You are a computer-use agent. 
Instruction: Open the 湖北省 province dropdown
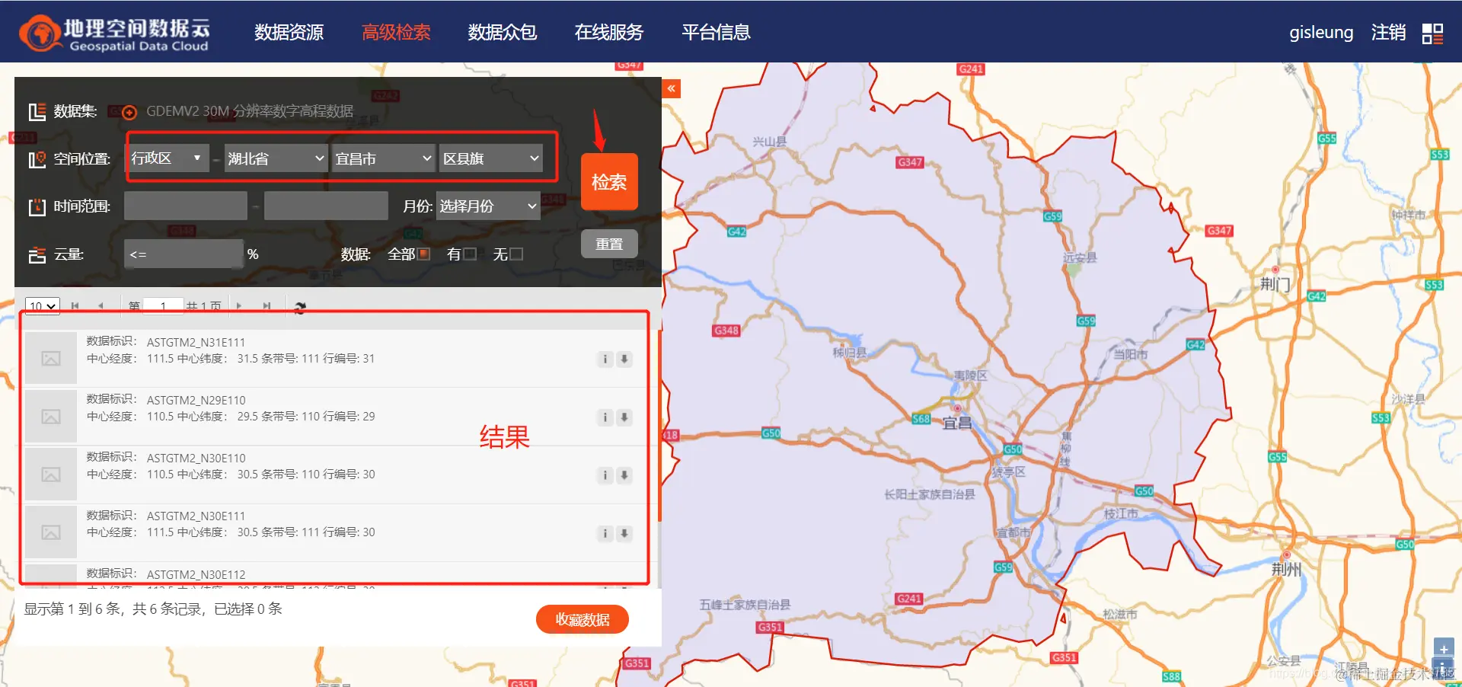tap(276, 158)
